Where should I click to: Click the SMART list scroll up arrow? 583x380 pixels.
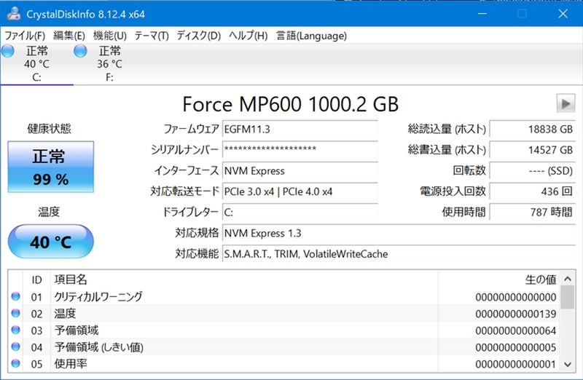click(x=568, y=279)
